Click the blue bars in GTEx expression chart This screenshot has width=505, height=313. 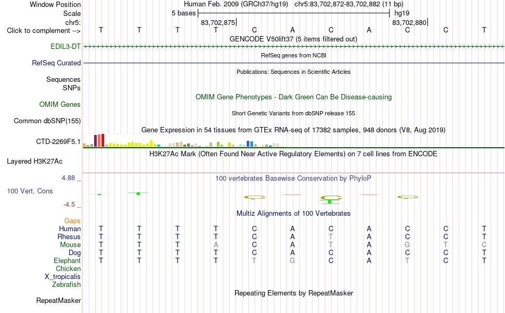click(250, 143)
